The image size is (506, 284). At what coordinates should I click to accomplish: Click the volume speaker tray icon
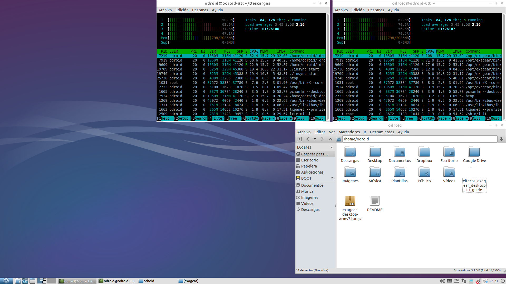[x=442, y=281]
